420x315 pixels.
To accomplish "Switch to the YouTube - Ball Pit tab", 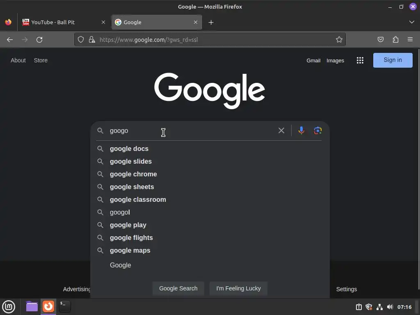I will point(64,22).
